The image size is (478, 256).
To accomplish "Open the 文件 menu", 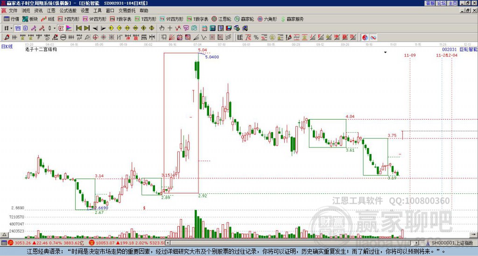I will (13, 11).
